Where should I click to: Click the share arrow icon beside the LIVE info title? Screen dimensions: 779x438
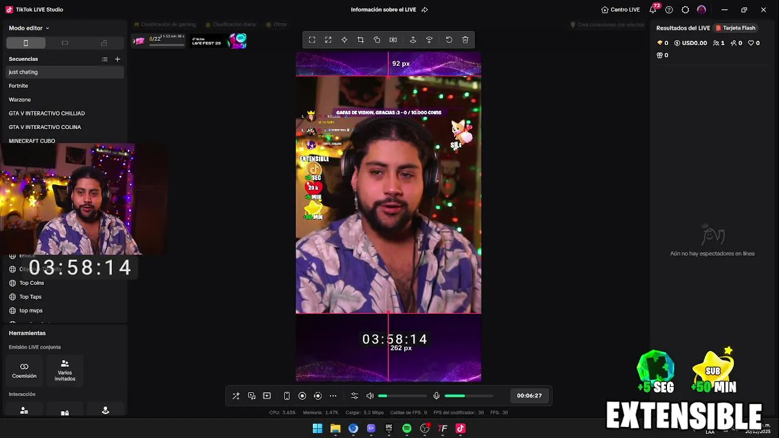pos(425,10)
